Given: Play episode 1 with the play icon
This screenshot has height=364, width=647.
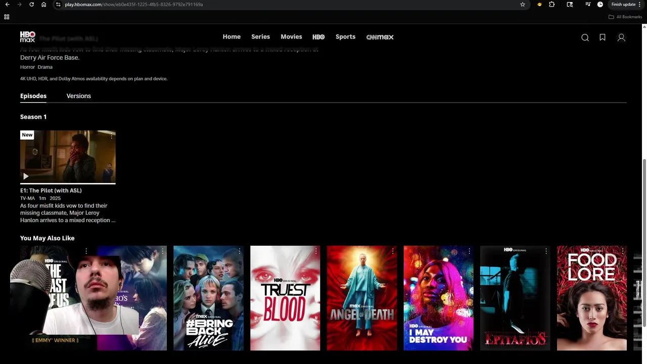Looking at the screenshot, I should click(x=26, y=176).
